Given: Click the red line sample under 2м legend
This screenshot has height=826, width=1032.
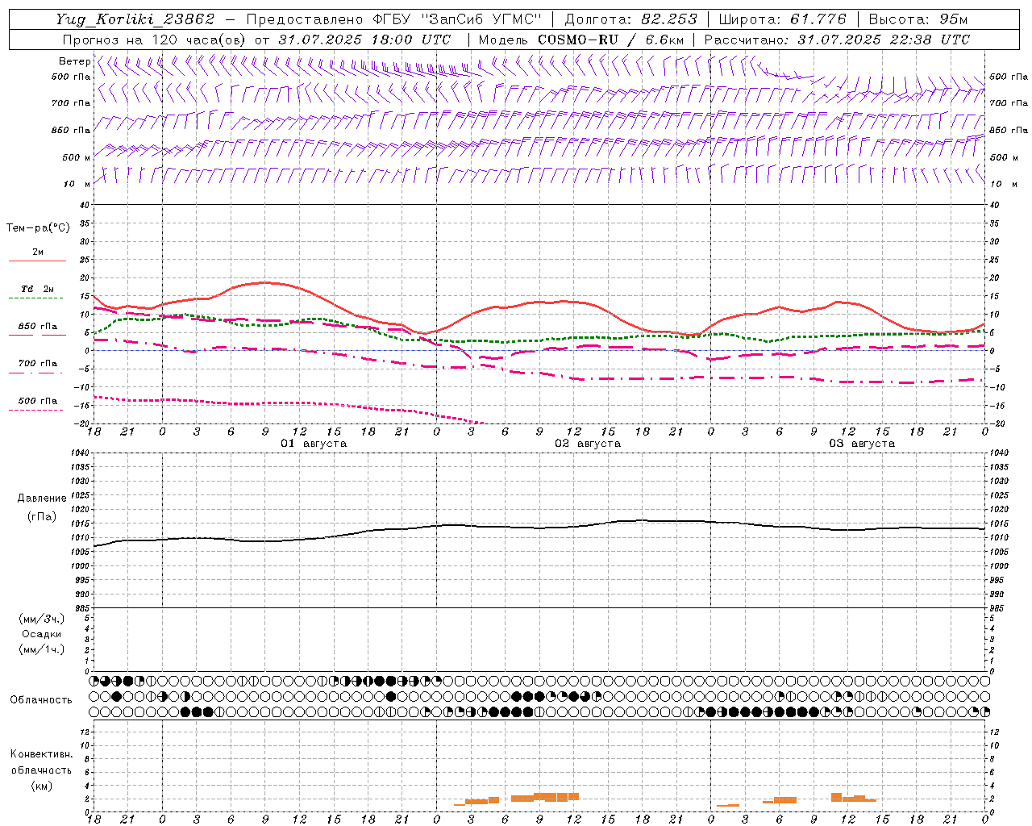Looking at the screenshot, I should click(x=37, y=261).
